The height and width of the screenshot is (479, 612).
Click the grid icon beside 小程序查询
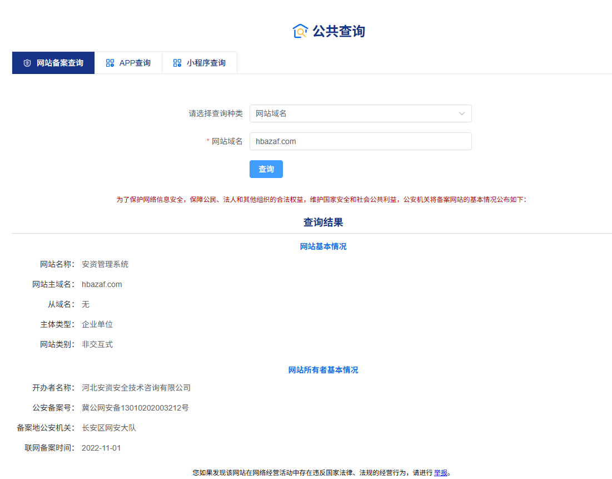pyautogui.click(x=177, y=63)
